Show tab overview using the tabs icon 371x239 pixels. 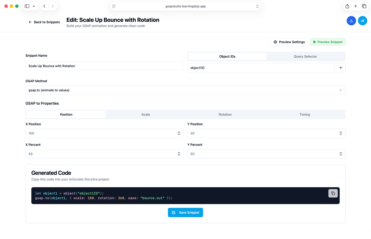tap(364, 6)
